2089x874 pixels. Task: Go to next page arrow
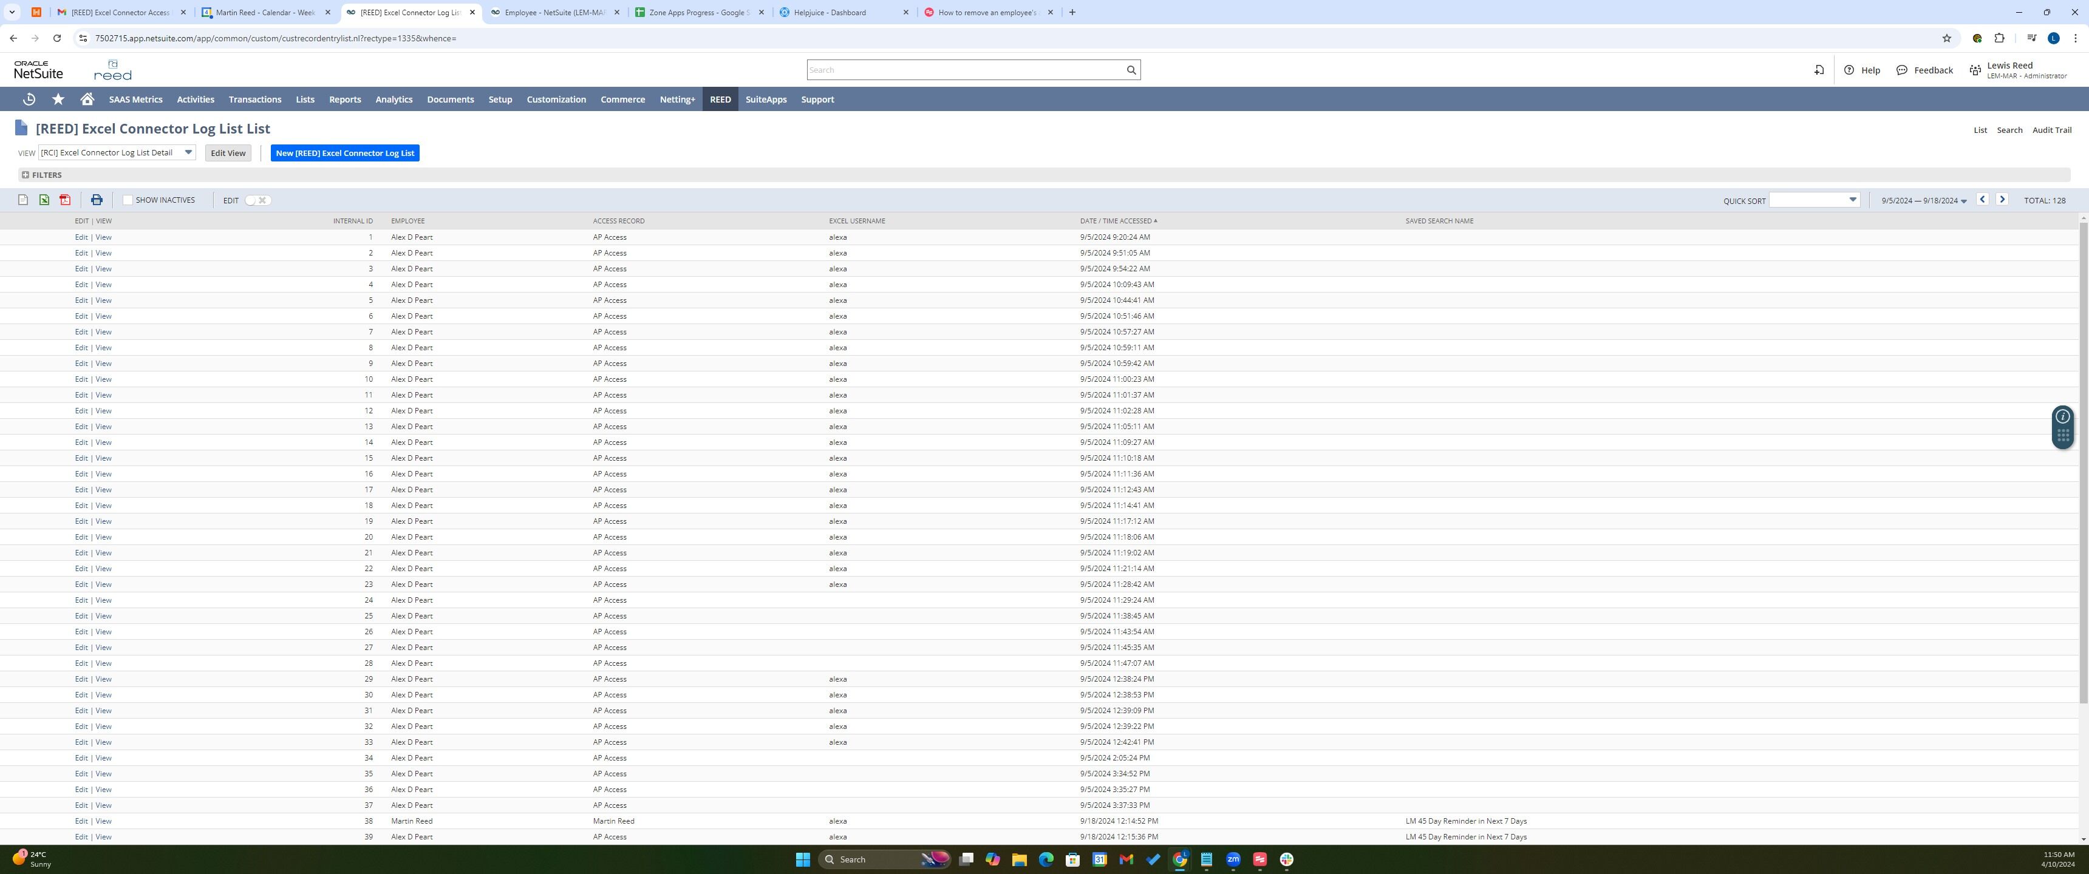point(2002,200)
